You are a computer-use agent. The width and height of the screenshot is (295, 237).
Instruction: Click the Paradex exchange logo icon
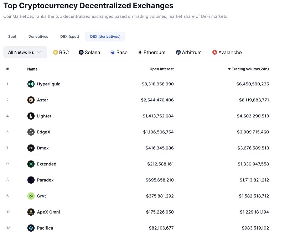pos(31,180)
